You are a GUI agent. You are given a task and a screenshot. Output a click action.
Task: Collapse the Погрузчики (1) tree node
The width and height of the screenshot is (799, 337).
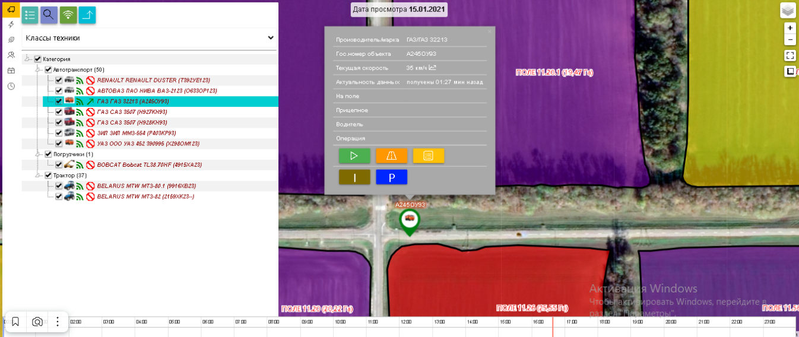[38, 154]
